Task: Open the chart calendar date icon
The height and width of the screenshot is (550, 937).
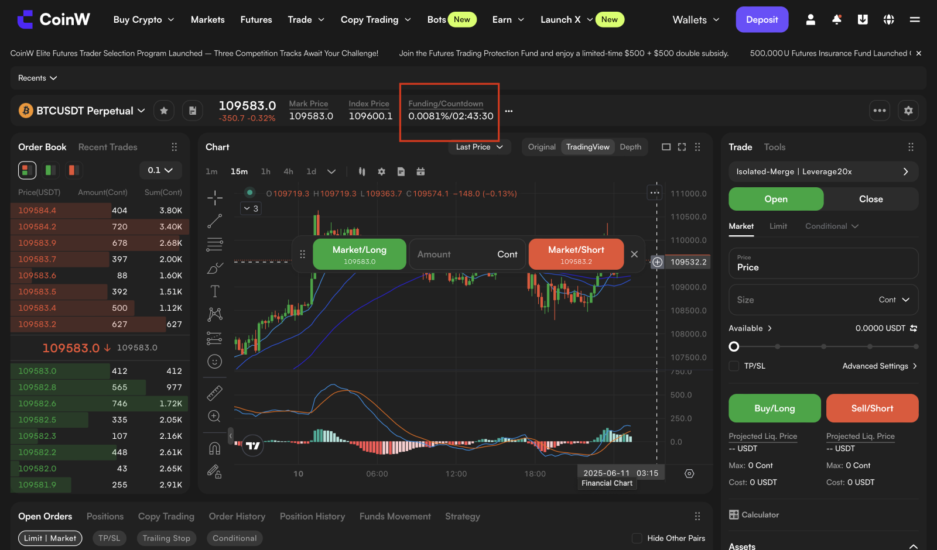Action: click(x=420, y=171)
